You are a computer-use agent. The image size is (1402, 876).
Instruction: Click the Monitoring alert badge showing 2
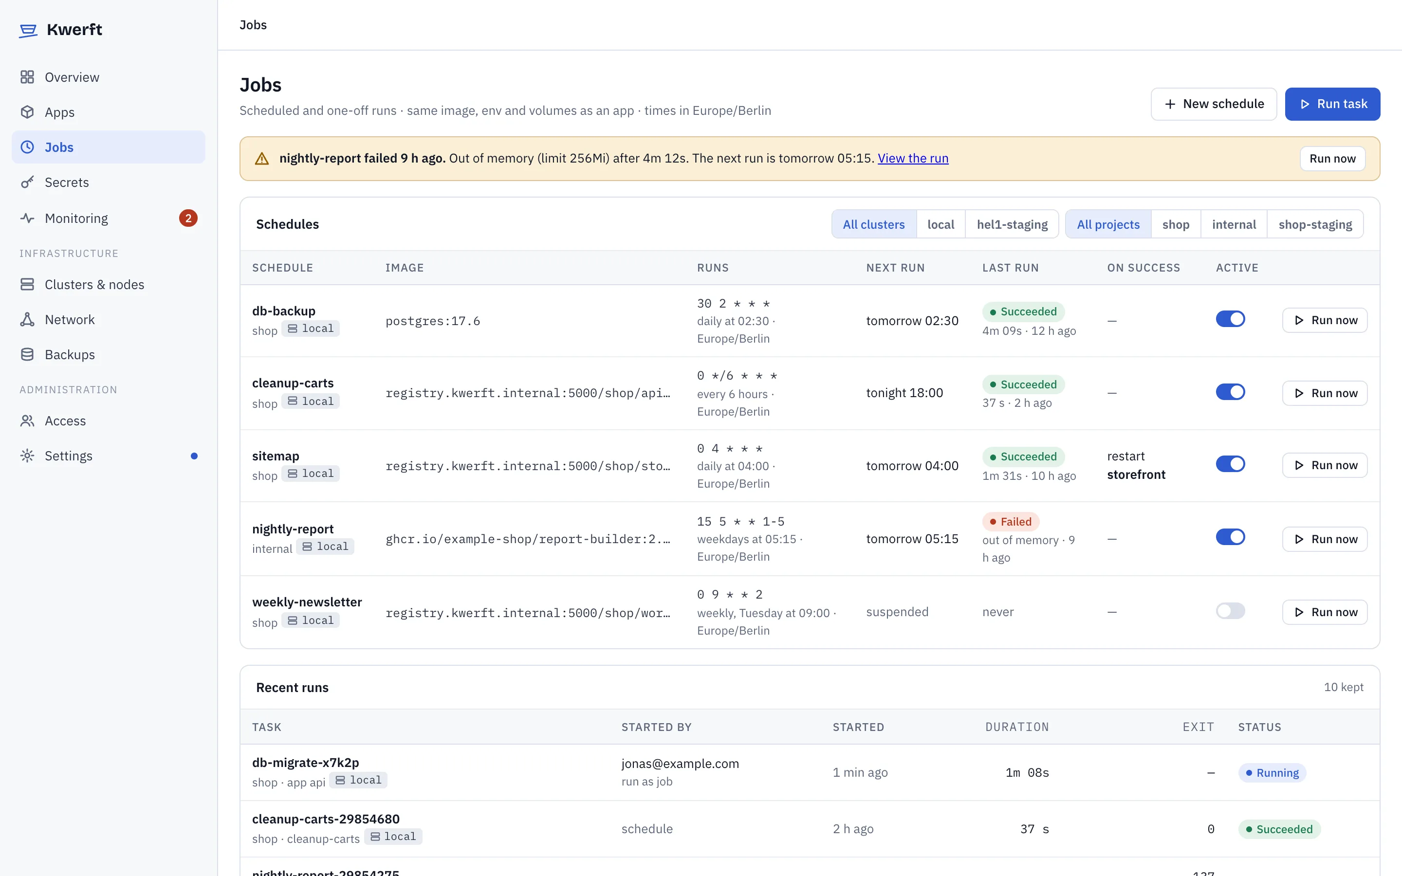[188, 218]
